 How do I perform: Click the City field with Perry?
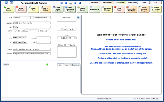[x=32, y=27]
